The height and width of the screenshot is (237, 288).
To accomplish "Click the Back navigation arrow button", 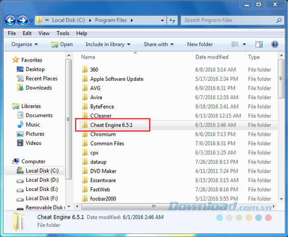I will tap(10, 20).
